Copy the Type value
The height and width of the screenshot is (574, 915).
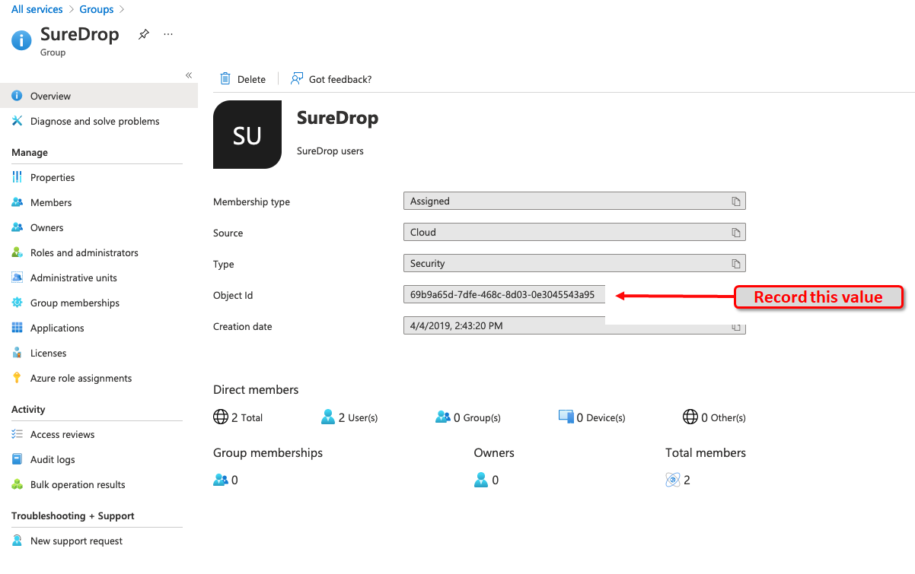(735, 264)
